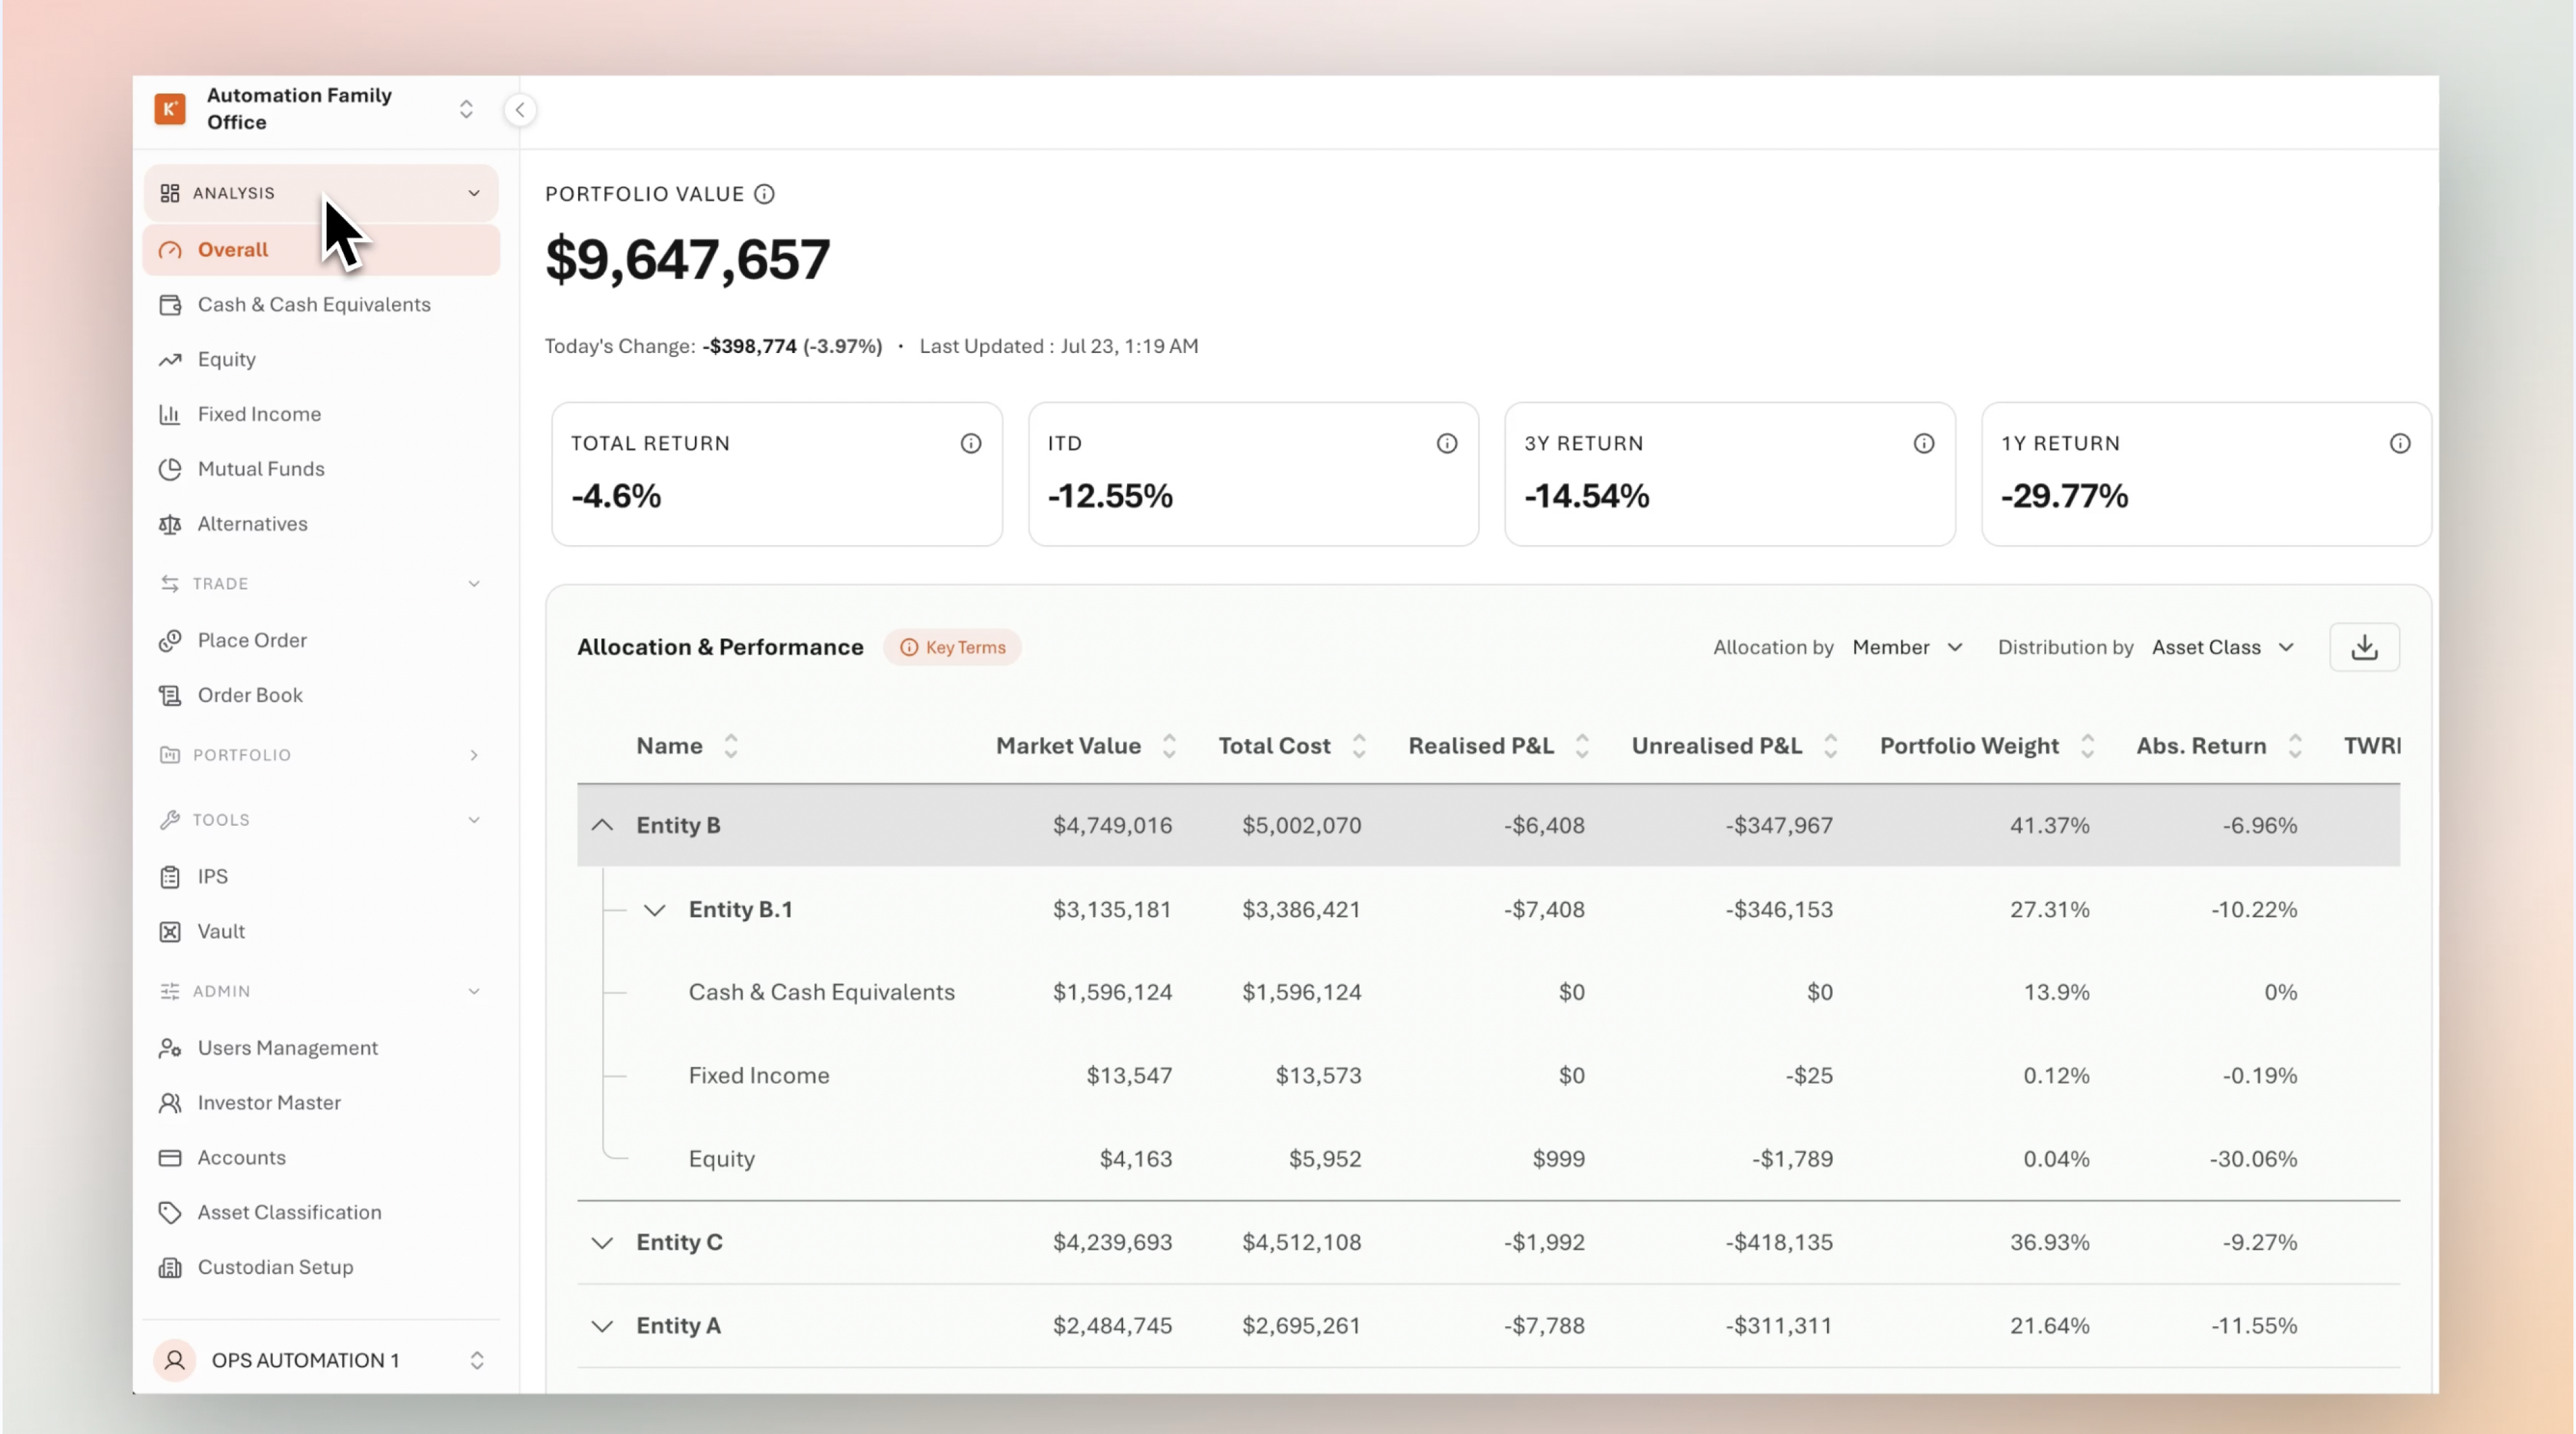Open the Overall analysis page
The image size is (2576, 1434).
321,250
